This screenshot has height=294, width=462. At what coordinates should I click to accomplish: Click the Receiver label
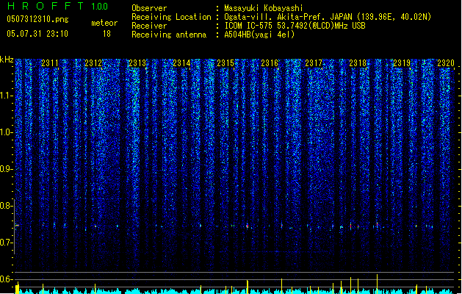coord(149,26)
